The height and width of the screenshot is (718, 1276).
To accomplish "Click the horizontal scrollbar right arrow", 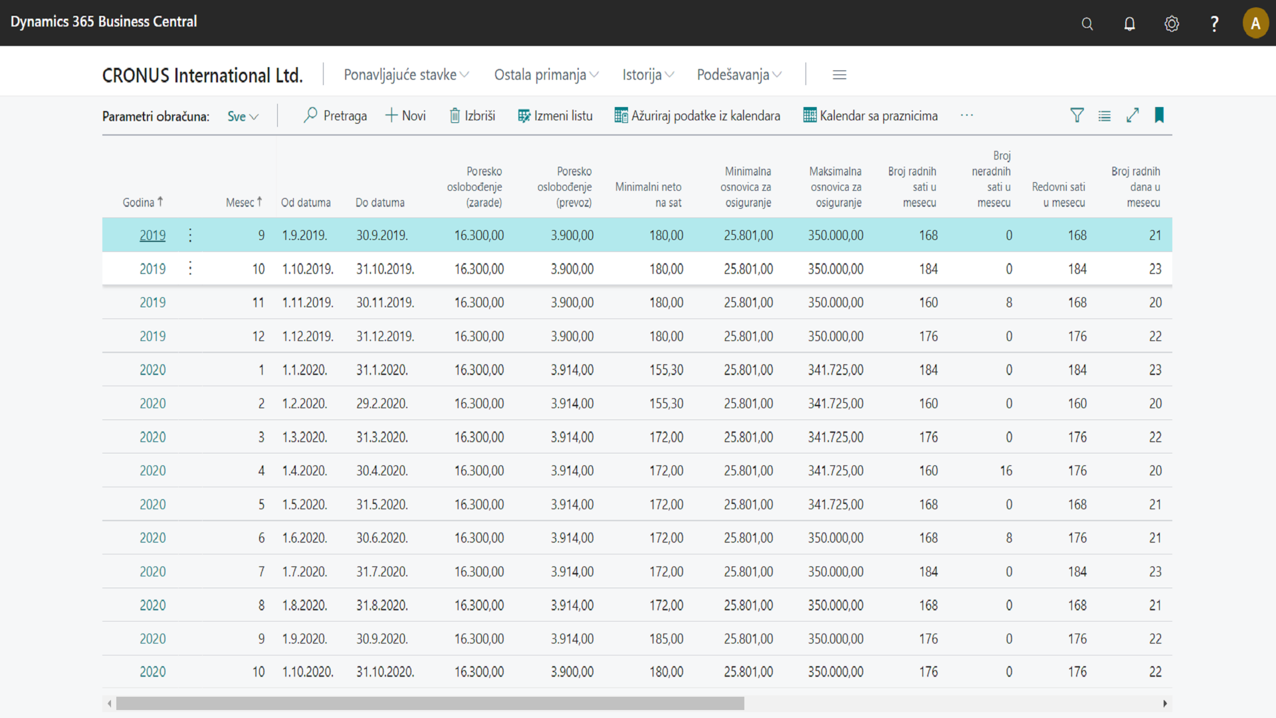I will [1164, 703].
